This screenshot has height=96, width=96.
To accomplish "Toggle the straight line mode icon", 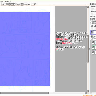I will pos(22,4).
